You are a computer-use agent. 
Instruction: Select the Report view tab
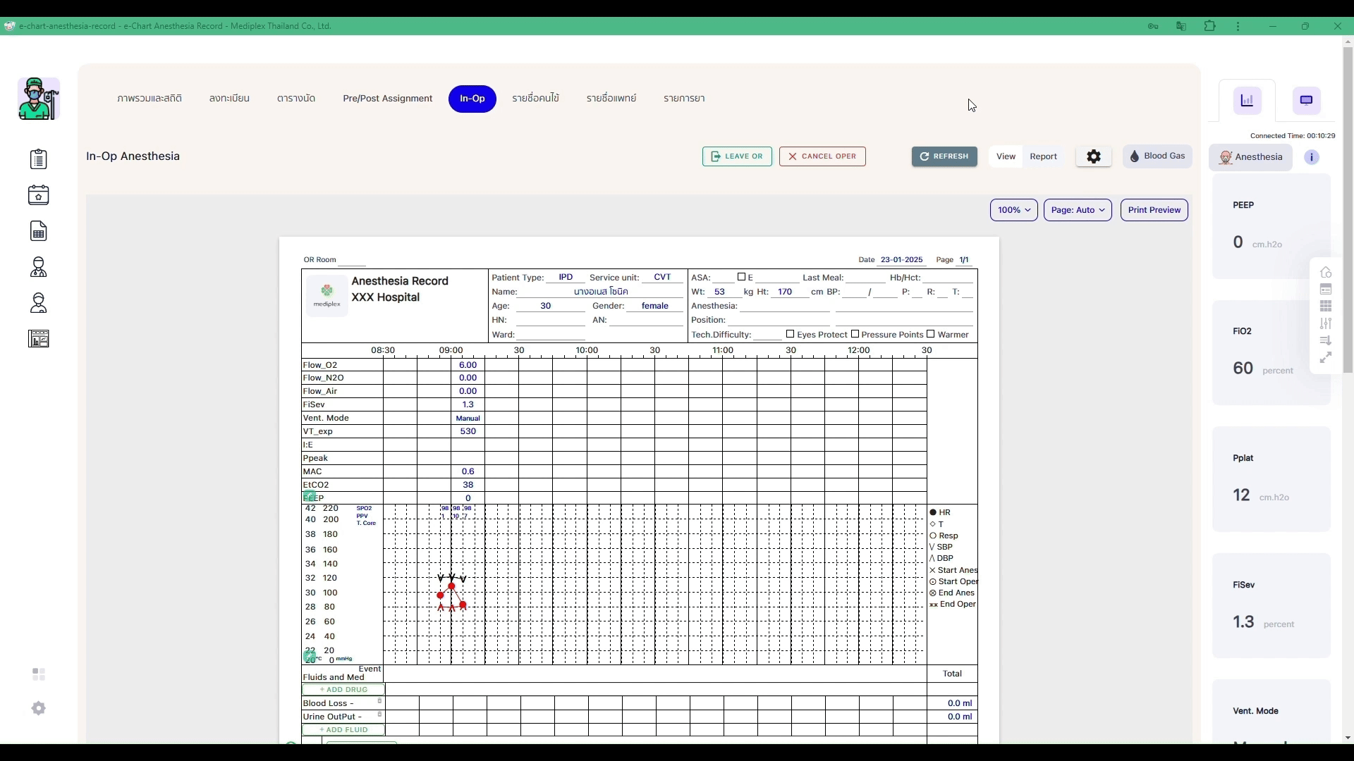[x=1043, y=156]
